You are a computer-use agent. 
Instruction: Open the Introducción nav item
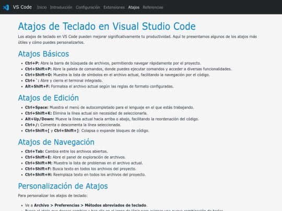[x=61, y=7]
